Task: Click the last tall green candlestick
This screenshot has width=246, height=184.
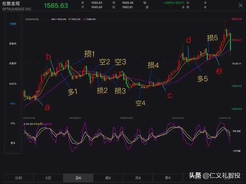Action: click(230, 42)
